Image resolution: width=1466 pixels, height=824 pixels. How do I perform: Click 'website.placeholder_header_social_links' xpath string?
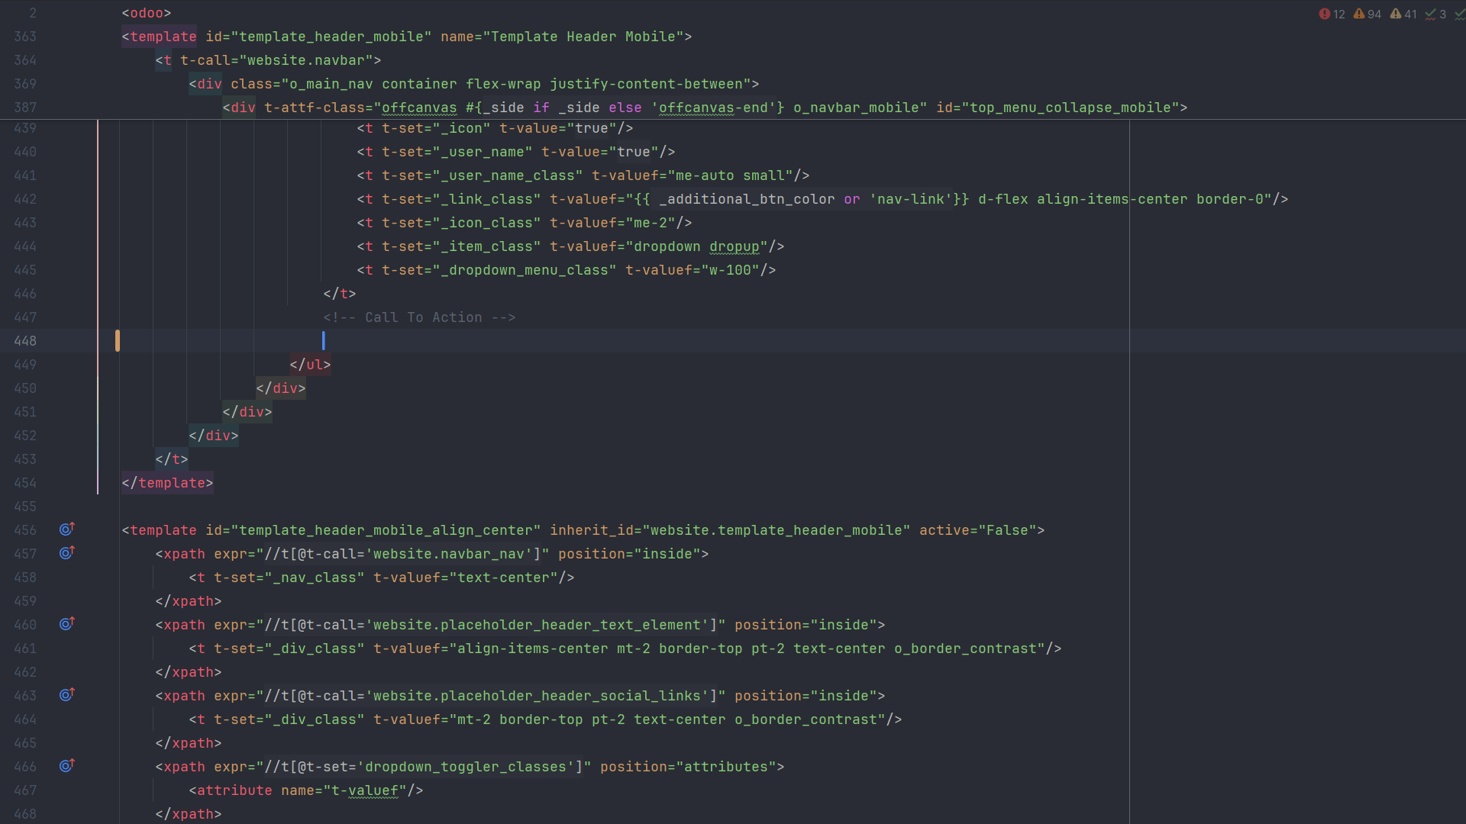[537, 696]
